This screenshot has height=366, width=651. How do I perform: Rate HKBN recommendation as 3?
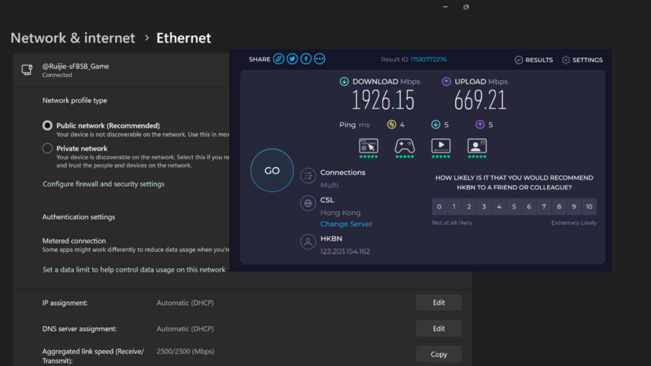[x=484, y=207]
